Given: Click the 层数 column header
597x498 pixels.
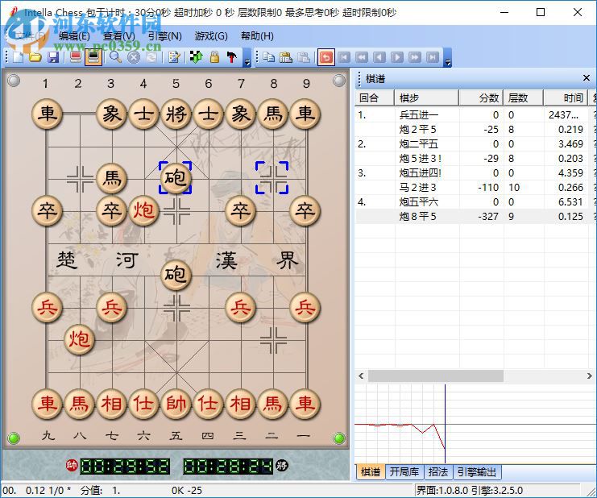Looking at the screenshot, I should click(x=523, y=98).
